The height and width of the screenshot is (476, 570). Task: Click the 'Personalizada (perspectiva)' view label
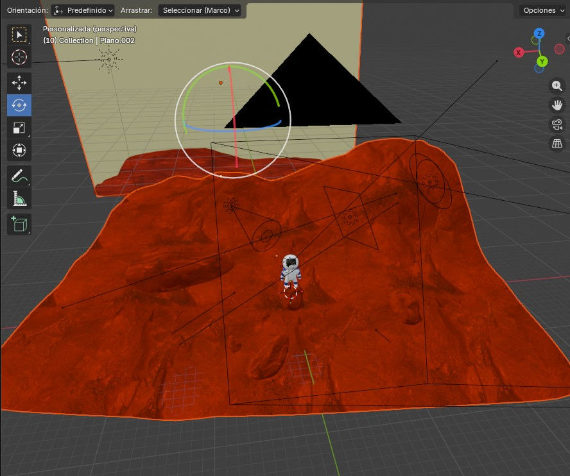[90, 29]
